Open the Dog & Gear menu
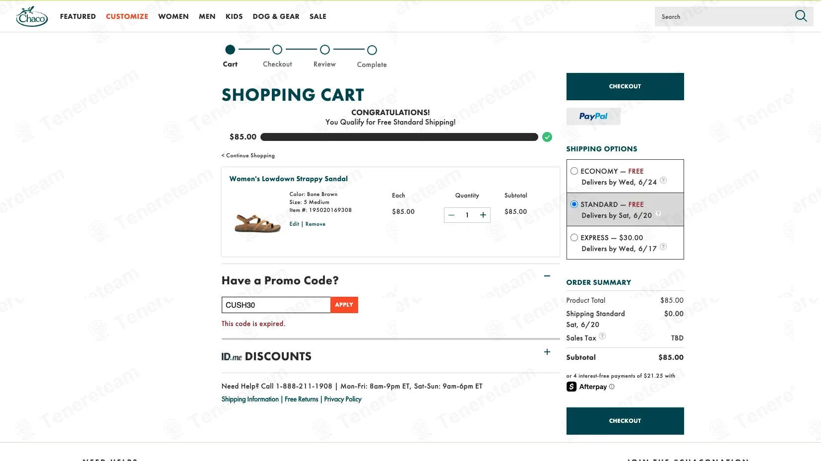This screenshot has height=461, width=821. pos(276,16)
